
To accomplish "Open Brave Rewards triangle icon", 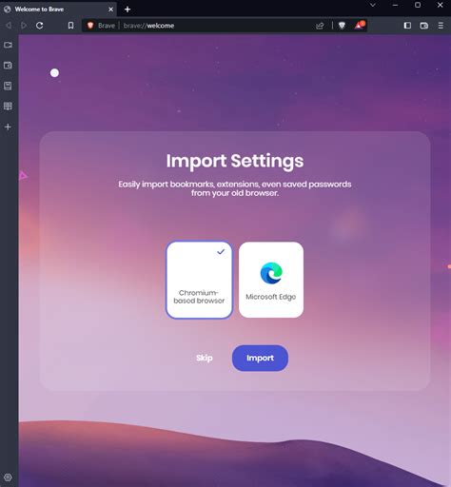I will [x=360, y=26].
